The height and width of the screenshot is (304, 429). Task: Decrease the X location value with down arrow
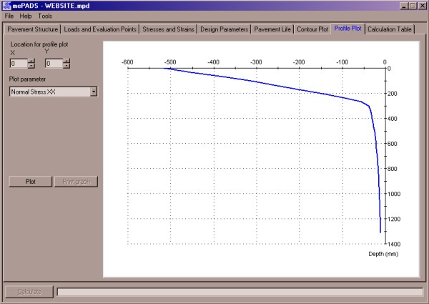click(31, 66)
